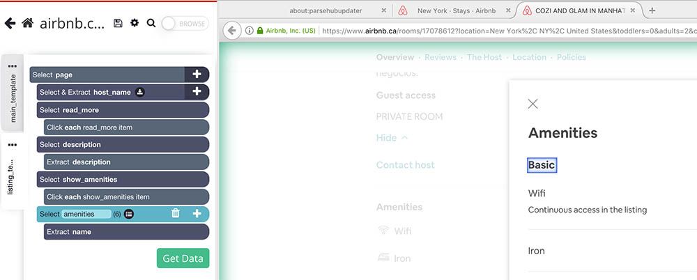Click the Wifi icon in page amenities list
The width and height of the screenshot is (697, 280).
(x=383, y=230)
